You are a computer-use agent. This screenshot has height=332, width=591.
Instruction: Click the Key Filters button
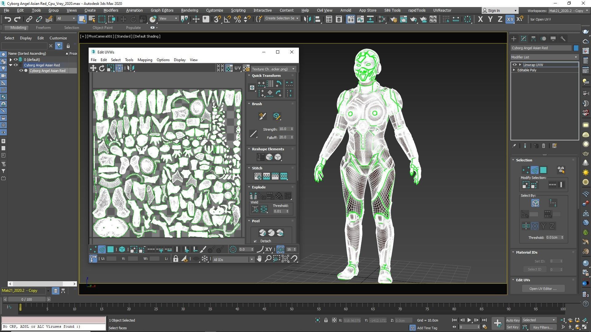pos(542,327)
